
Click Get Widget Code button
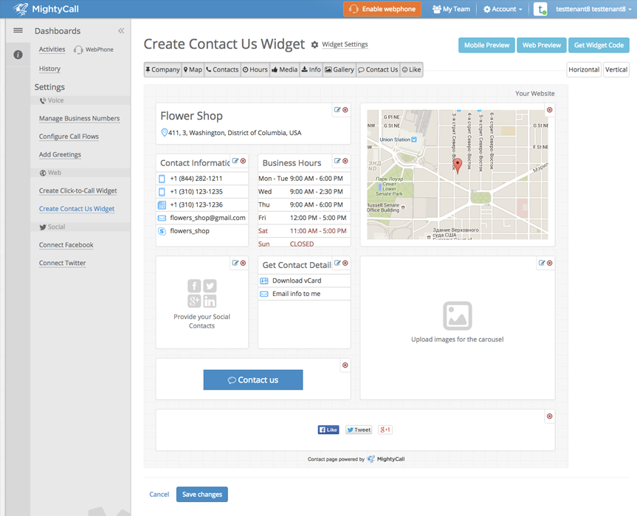point(599,45)
